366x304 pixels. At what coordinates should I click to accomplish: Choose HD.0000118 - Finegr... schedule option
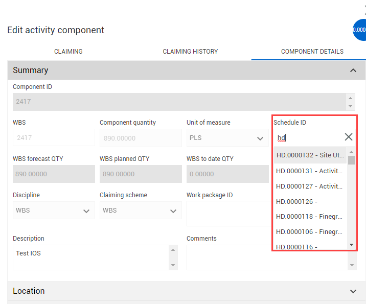point(309,217)
